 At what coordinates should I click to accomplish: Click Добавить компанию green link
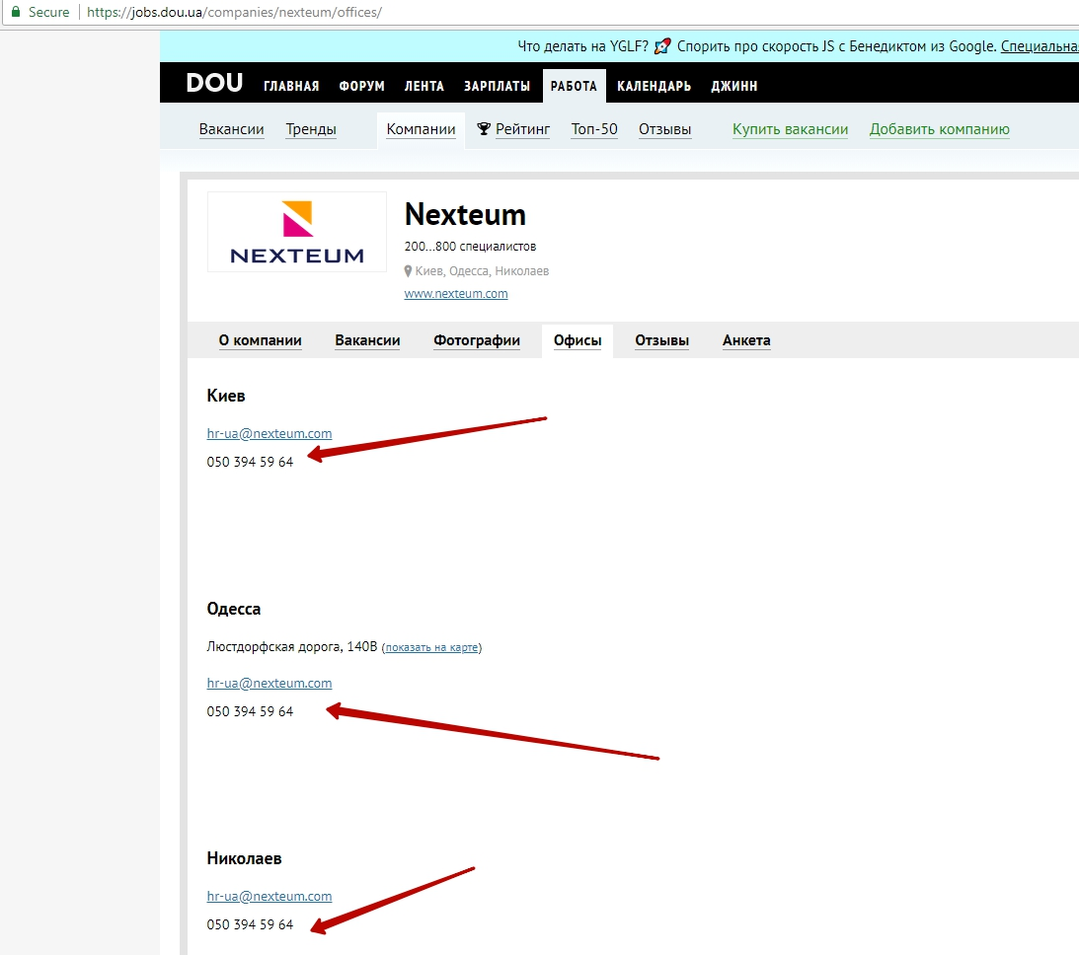(939, 129)
